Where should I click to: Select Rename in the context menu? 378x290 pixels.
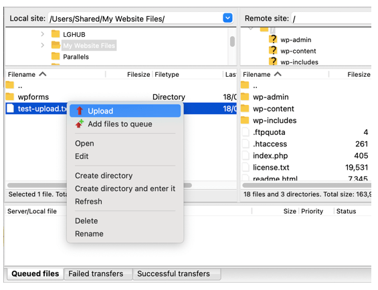89,234
